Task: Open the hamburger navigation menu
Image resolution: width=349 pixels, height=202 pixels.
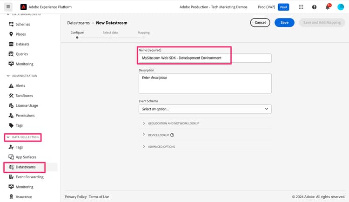Action: [x=8, y=7]
